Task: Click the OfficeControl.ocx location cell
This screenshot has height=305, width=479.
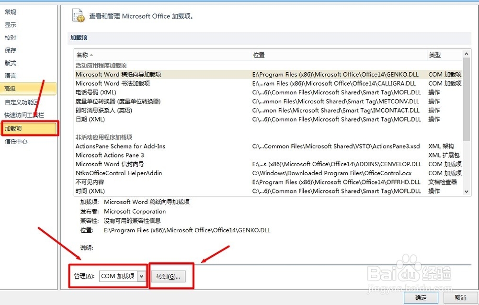Action: (x=332, y=173)
